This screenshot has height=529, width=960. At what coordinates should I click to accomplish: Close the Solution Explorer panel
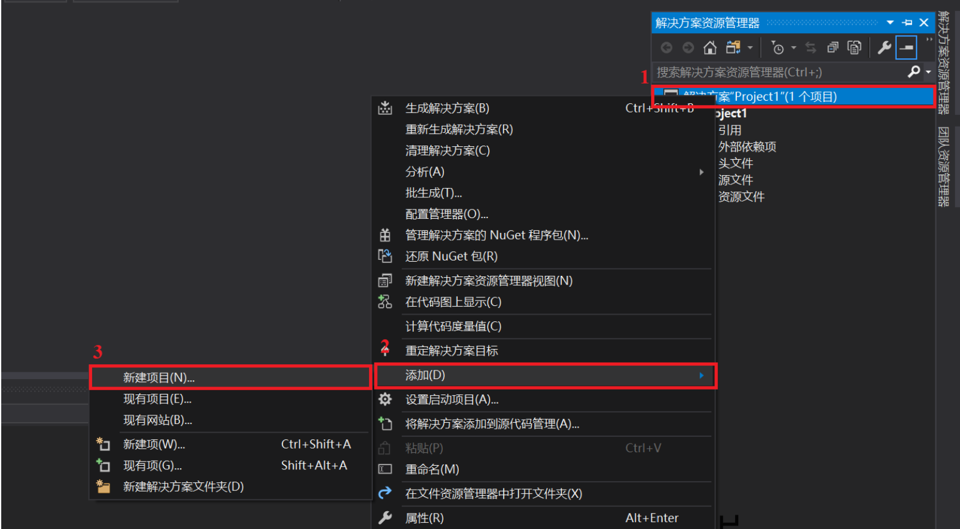pyautogui.click(x=924, y=23)
